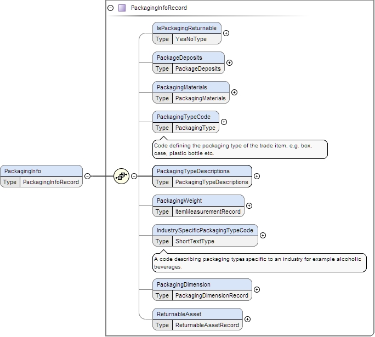Viewport: 375px width, 337px height.
Task: Expand the PackagingMaterials element
Action: click(234, 92)
